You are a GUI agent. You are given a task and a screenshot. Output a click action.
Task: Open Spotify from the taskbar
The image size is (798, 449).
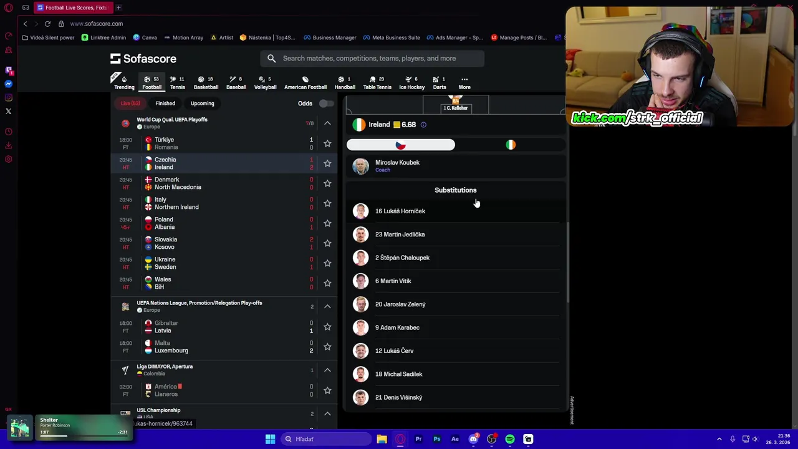pyautogui.click(x=510, y=439)
